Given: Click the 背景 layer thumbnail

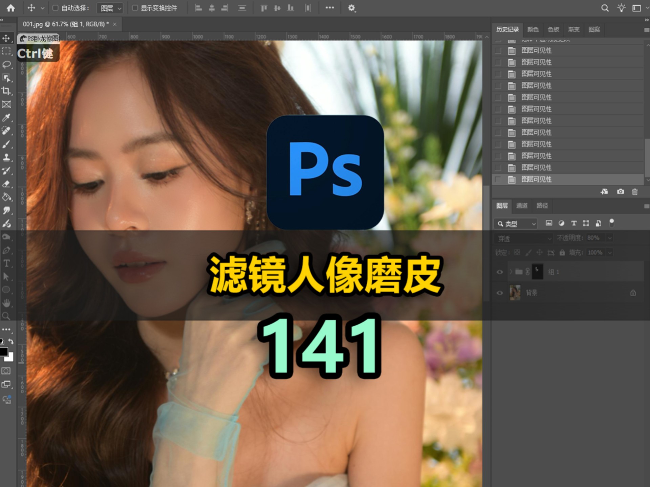Looking at the screenshot, I should click(x=515, y=293).
